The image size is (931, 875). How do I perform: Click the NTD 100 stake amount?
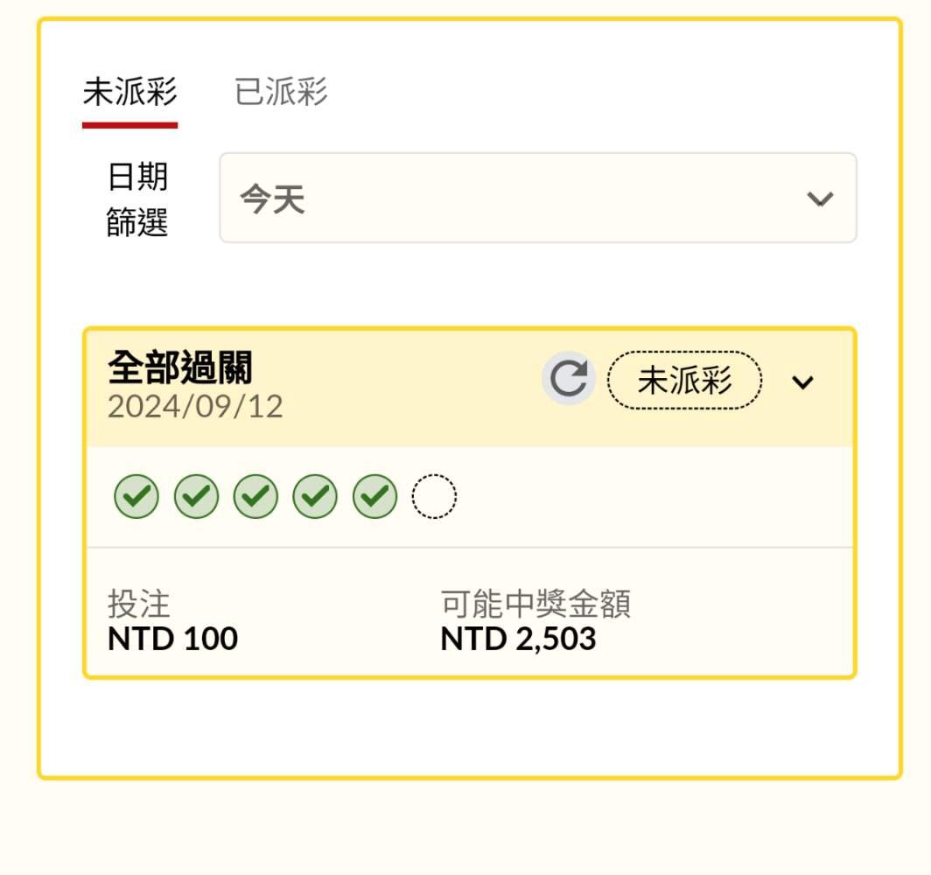coord(172,639)
